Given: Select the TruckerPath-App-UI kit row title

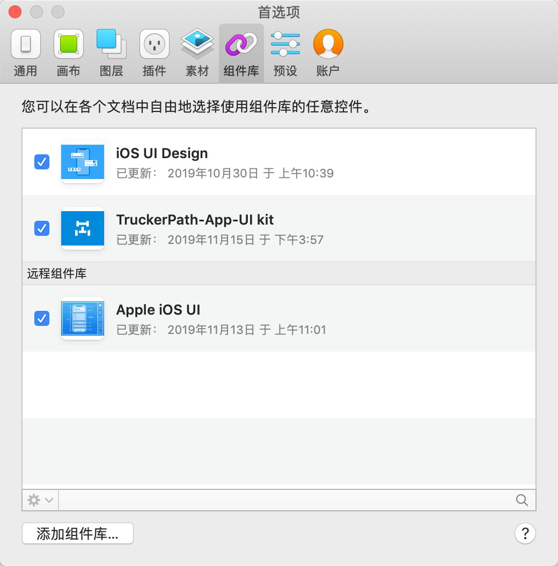Looking at the screenshot, I should point(195,220).
